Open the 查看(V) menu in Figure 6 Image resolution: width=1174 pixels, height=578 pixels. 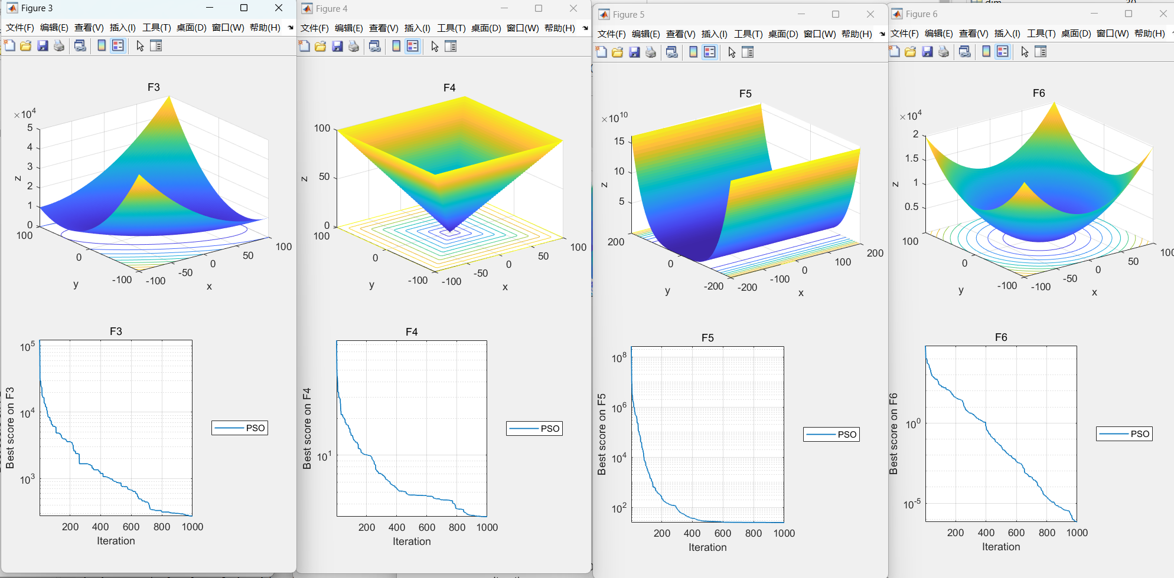point(973,34)
